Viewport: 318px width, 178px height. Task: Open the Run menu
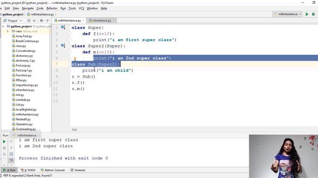pos(63,8)
